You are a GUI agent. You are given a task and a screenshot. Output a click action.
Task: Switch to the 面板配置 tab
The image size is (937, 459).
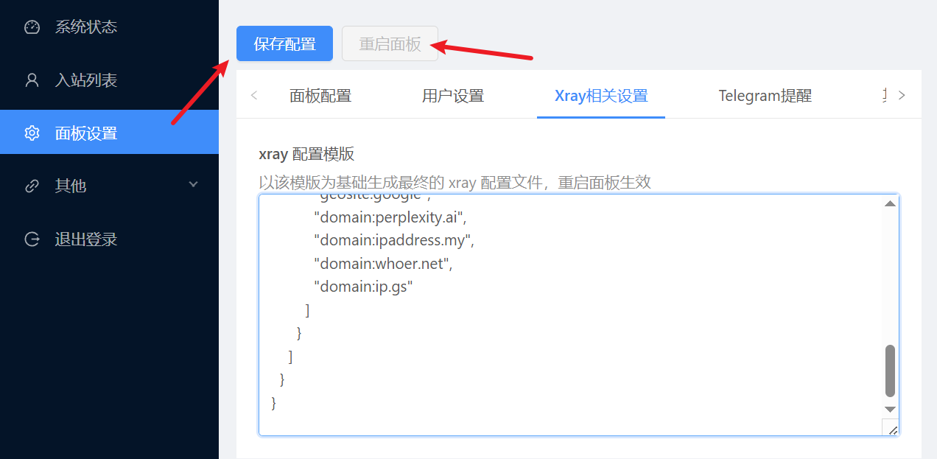[320, 96]
